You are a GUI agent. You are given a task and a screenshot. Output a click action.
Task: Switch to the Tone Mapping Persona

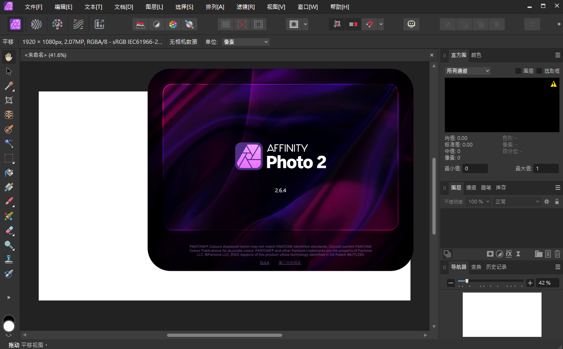pyautogui.click(x=78, y=24)
